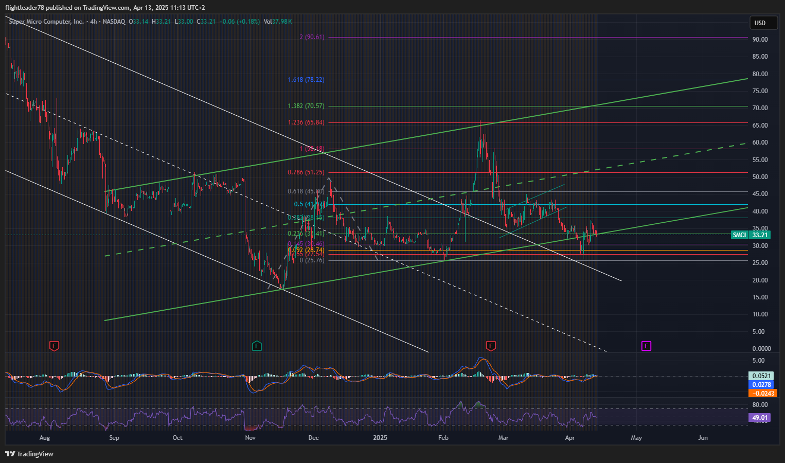Click the red earnings marker near March
This screenshot has width=785, height=463.
pyautogui.click(x=491, y=346)
